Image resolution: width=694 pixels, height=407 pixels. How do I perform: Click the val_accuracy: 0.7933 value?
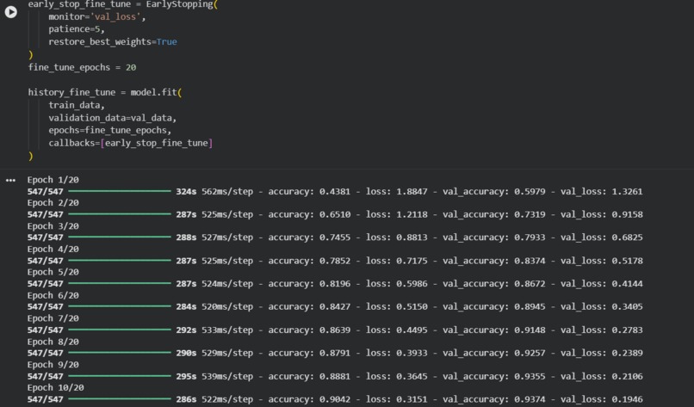pyautogui.click(x=494, y=237)
